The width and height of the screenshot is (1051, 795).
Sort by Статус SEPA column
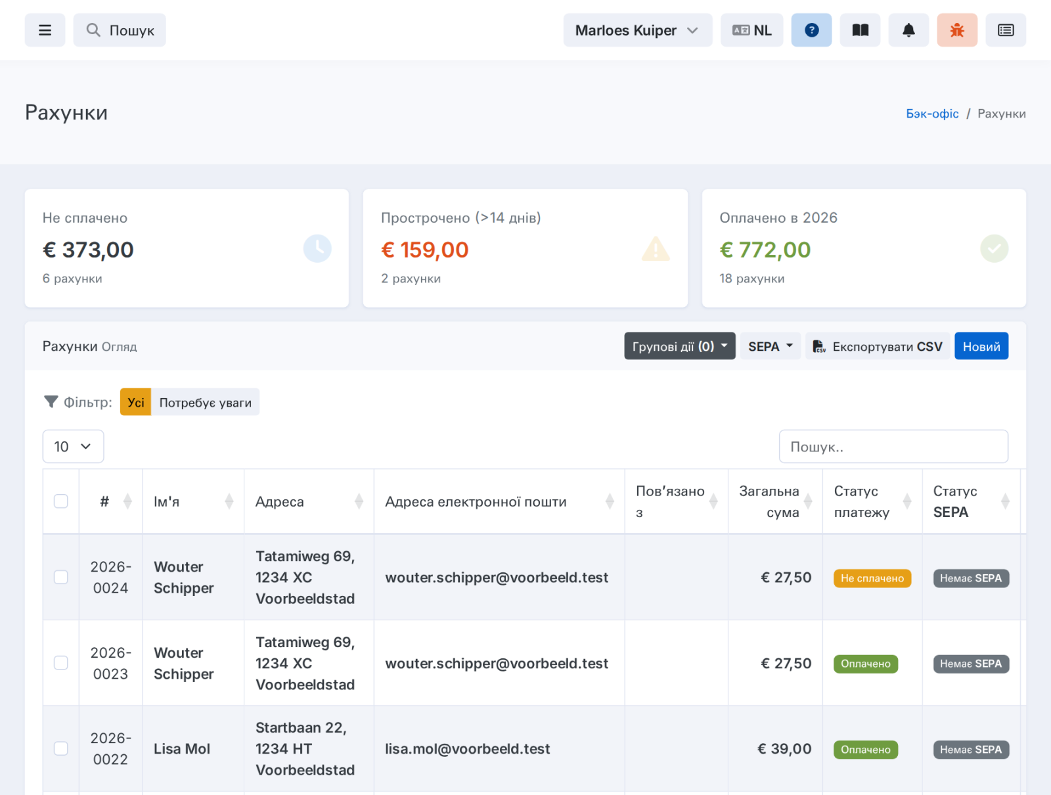pyautogui.click(x=972, y=501)
